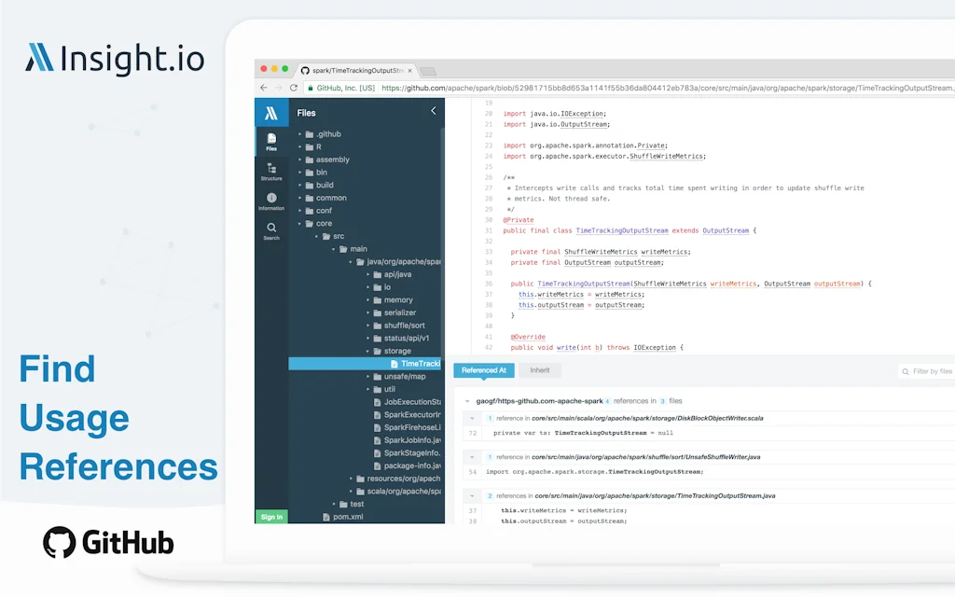Open the DiskBlockObjectWriter.scala reference link

pyautogui.click(x=720, y=418)
